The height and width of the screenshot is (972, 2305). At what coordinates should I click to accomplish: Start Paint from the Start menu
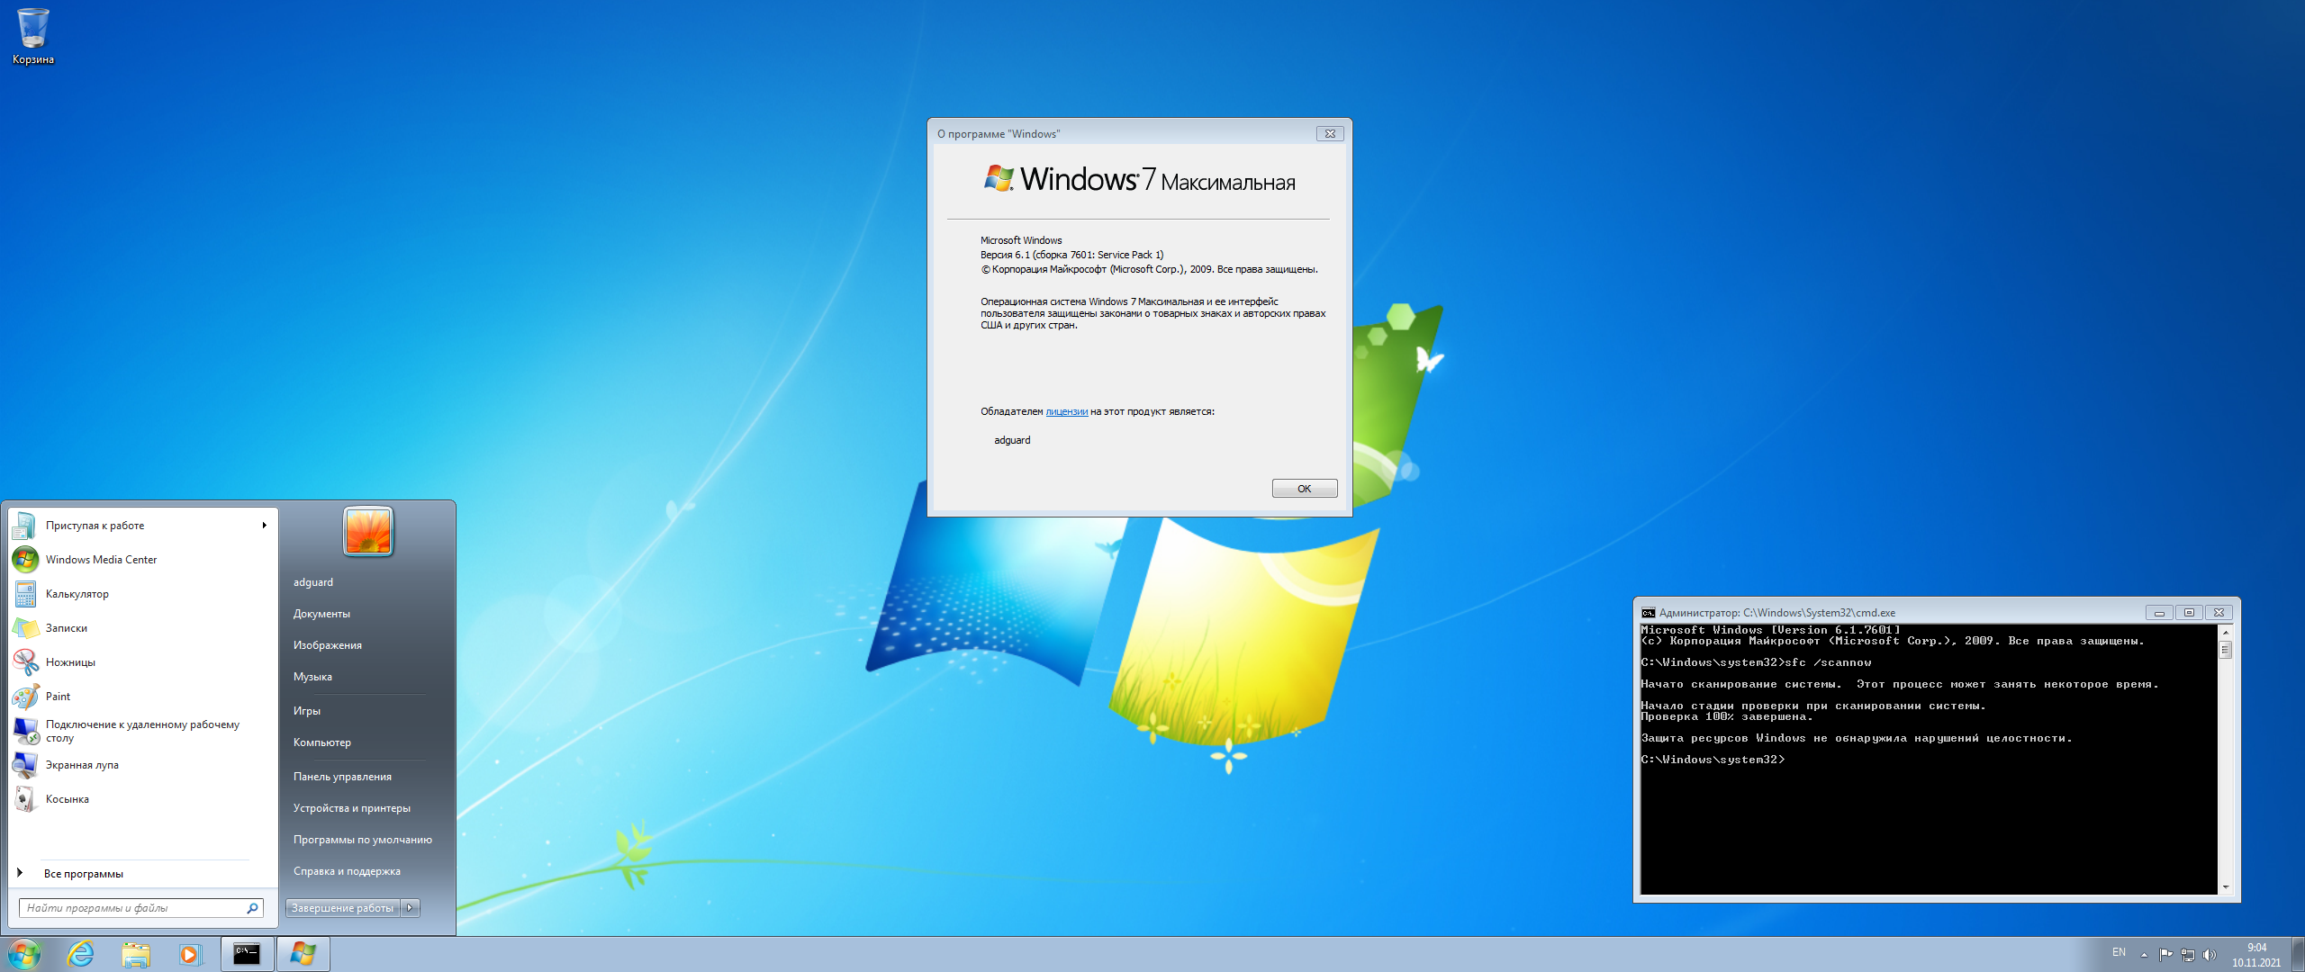click(140, 697)
